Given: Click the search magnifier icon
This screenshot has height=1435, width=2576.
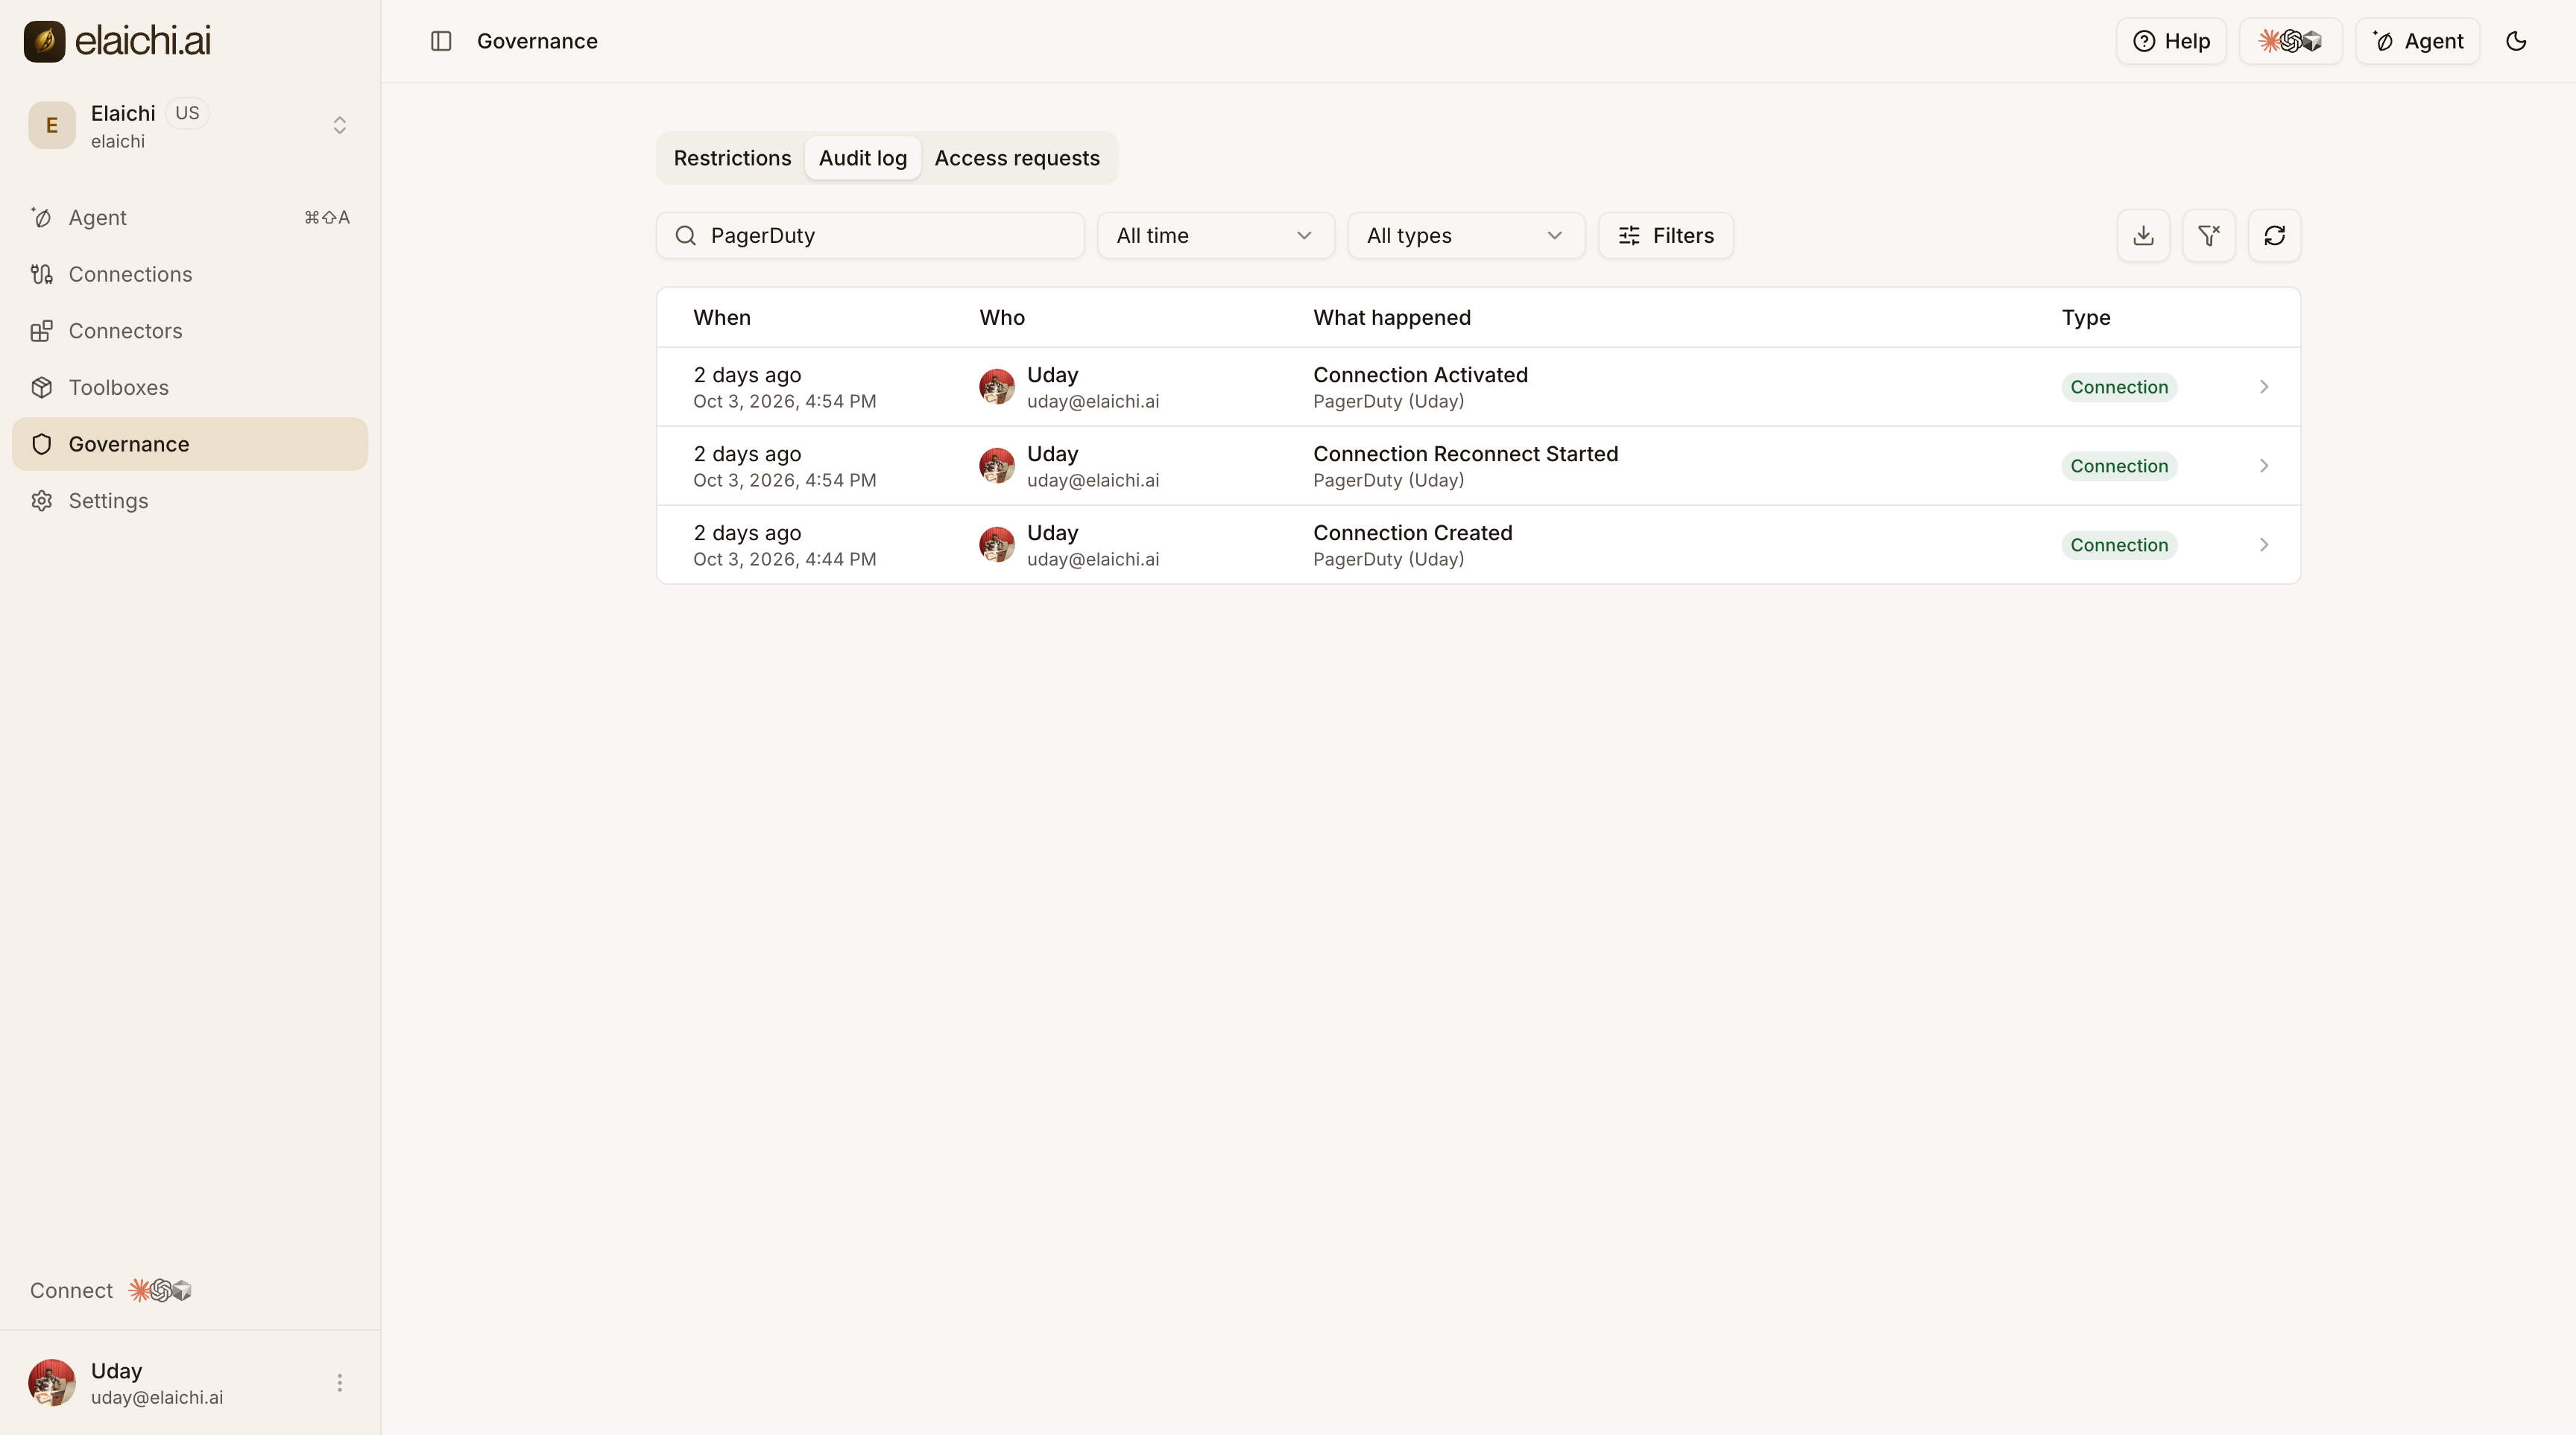Looking at the screenshot, I should 685,236.
